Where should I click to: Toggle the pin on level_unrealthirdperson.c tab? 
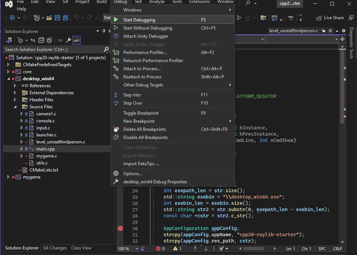(324, 31)
